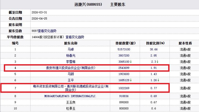Select holding ratio 0.77
The width and height of the screenshot is (199, 112).
[154, 88]
